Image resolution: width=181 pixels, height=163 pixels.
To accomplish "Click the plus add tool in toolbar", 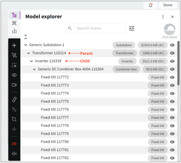I will tap(14, 45).
